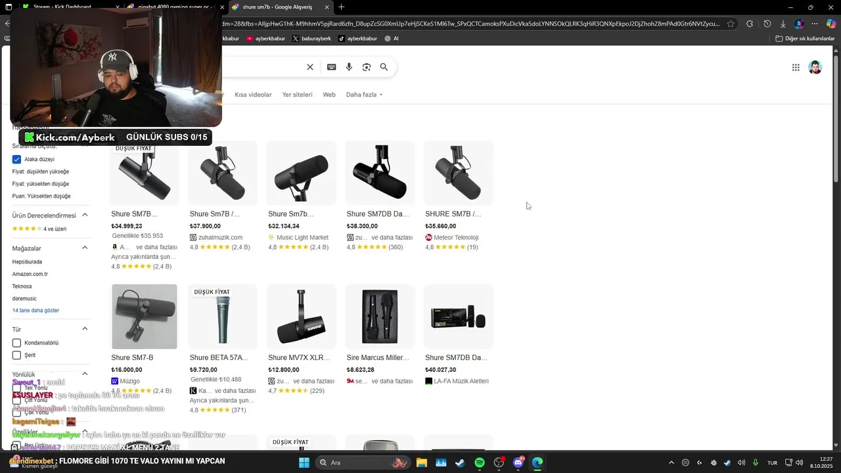Switch to the Kısa videolar tab
This screenshot has width=841, height=473.
click(253, 95)
